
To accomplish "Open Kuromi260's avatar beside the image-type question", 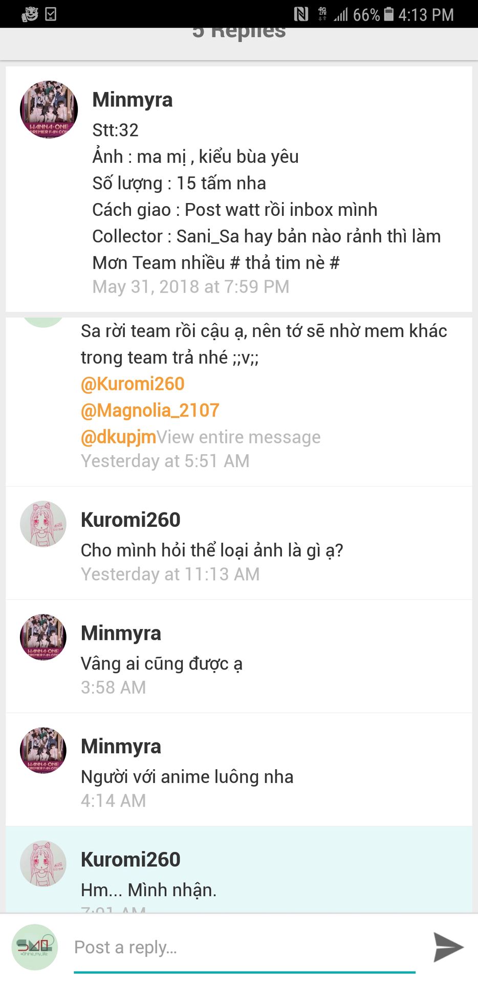I will pyautogui.click(x=43, y=524).
